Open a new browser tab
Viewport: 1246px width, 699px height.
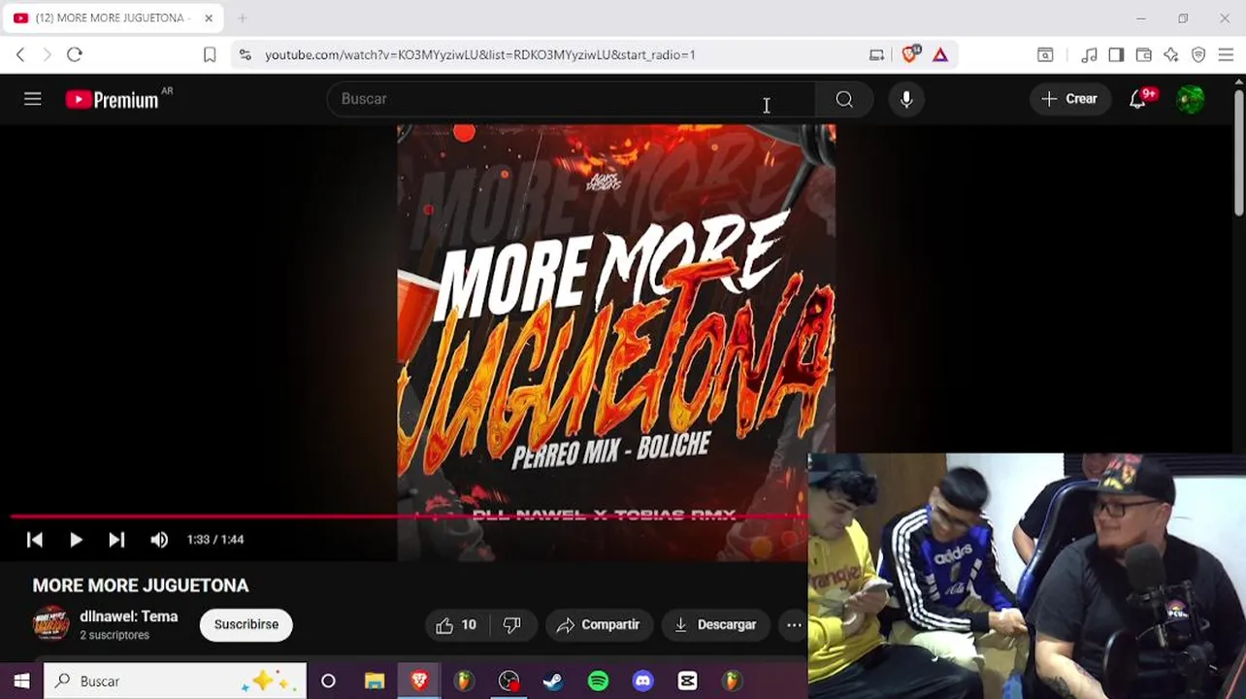pos(243,18)
